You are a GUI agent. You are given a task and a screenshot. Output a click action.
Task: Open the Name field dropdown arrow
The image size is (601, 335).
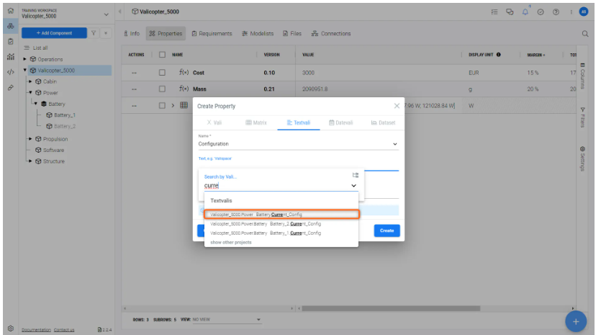[x=394, y=144]
